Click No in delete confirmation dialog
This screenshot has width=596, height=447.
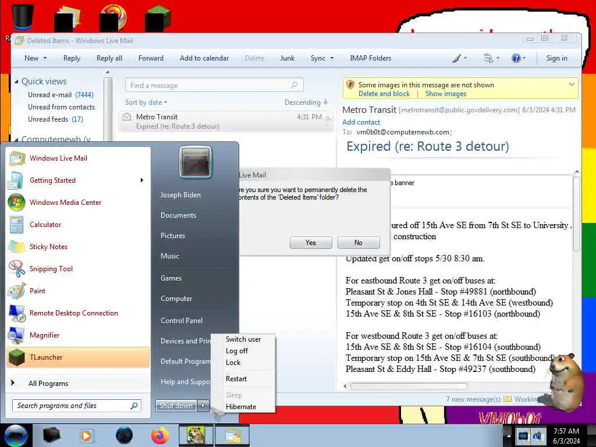tap(359, 243)
